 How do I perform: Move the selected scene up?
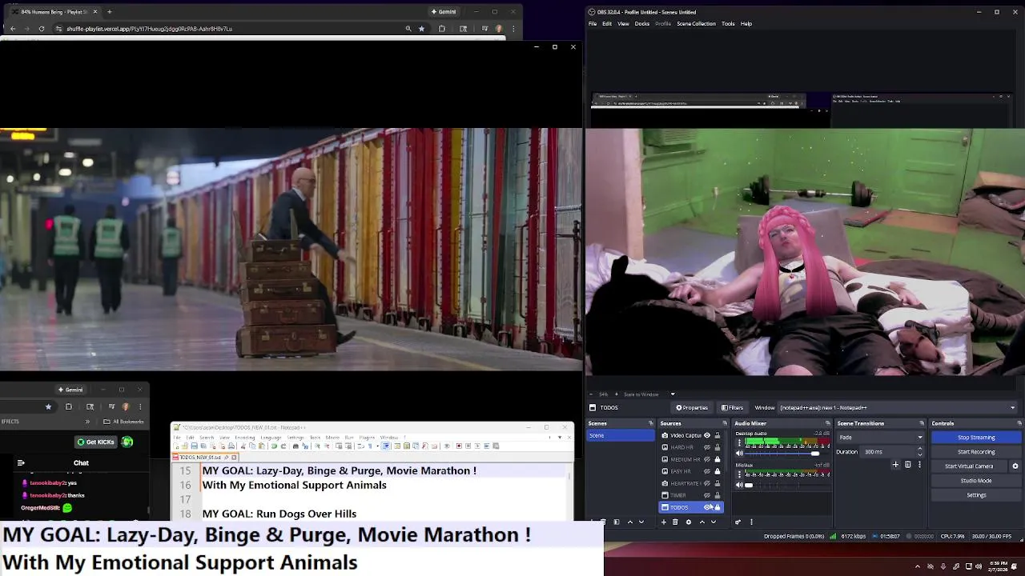[x=630, y=522]
